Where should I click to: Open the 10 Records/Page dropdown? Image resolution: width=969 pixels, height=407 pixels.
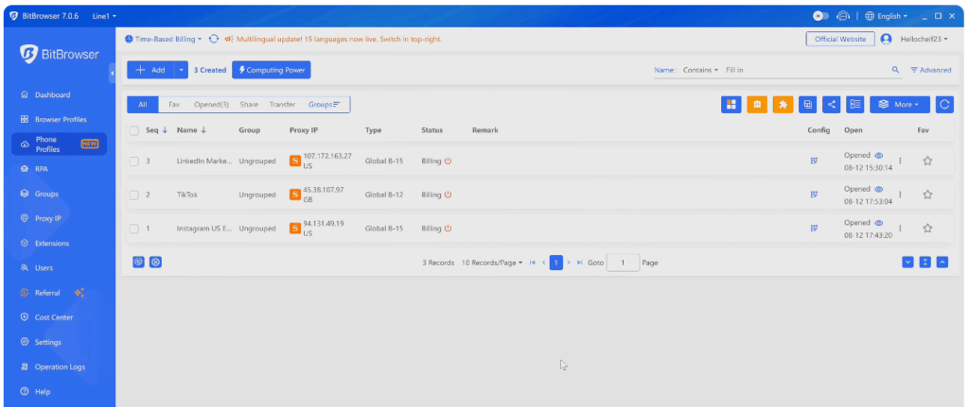[492, 263]
